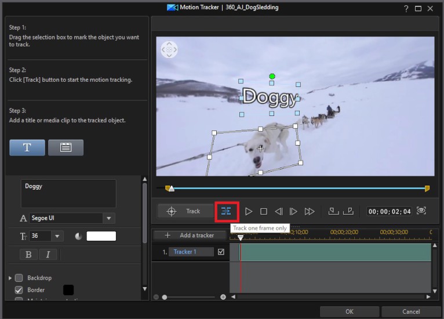Click the font size Tt icon
Viewport: 444px width, 319px height.
pyautogui.click(x=23, y=236)
